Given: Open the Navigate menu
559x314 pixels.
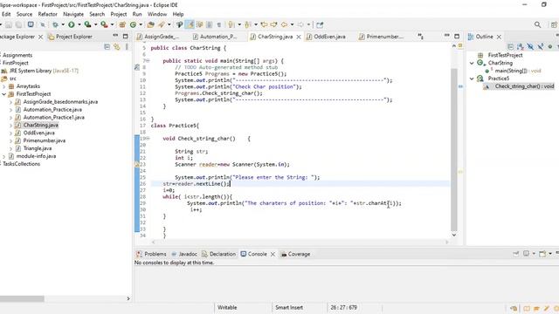Looking at the screenshot, I should pyautogui.click(x=73, y=14).
